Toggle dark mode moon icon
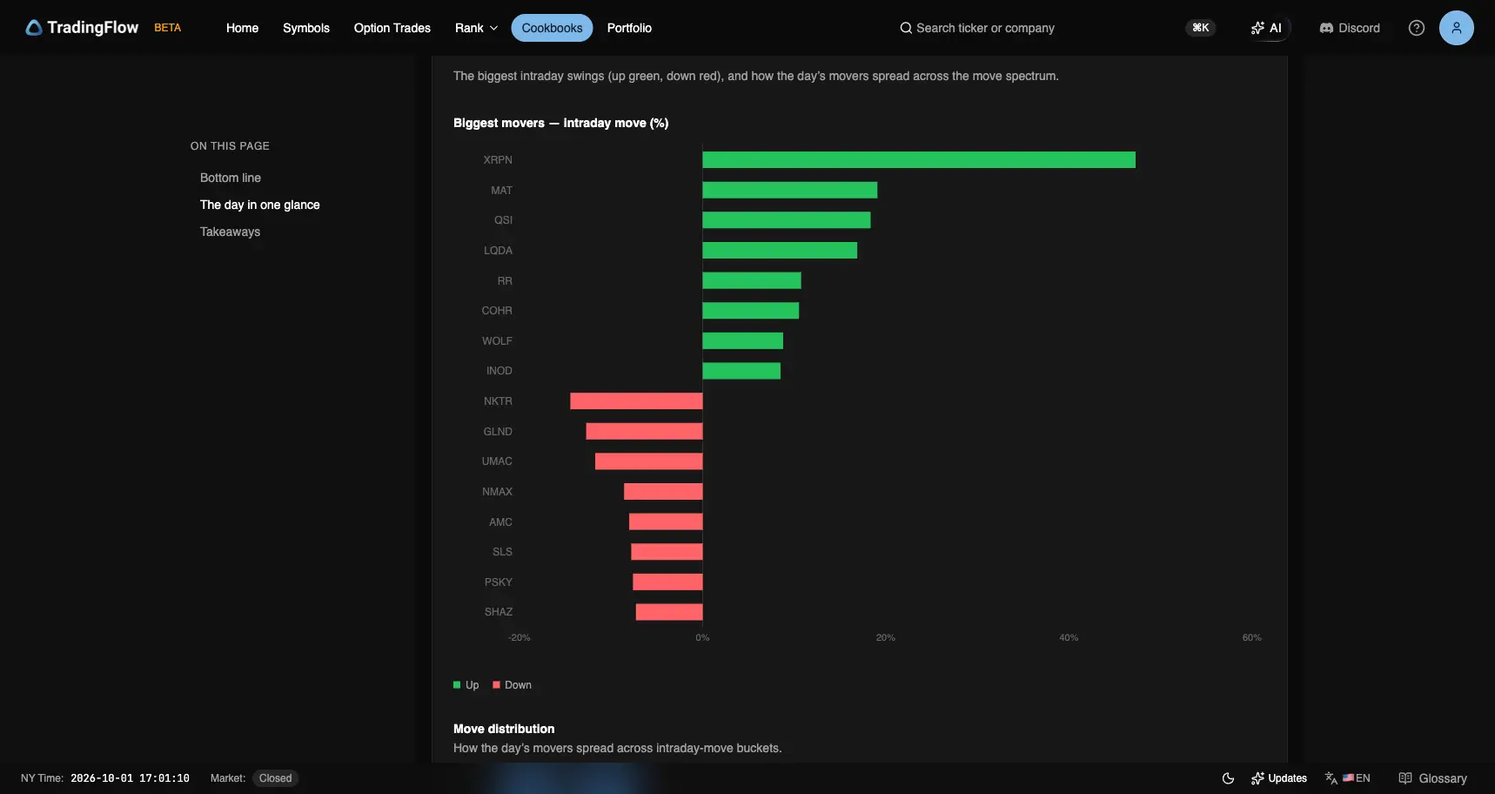Viewport: 1495px width, 794px height. point(1228,778)
